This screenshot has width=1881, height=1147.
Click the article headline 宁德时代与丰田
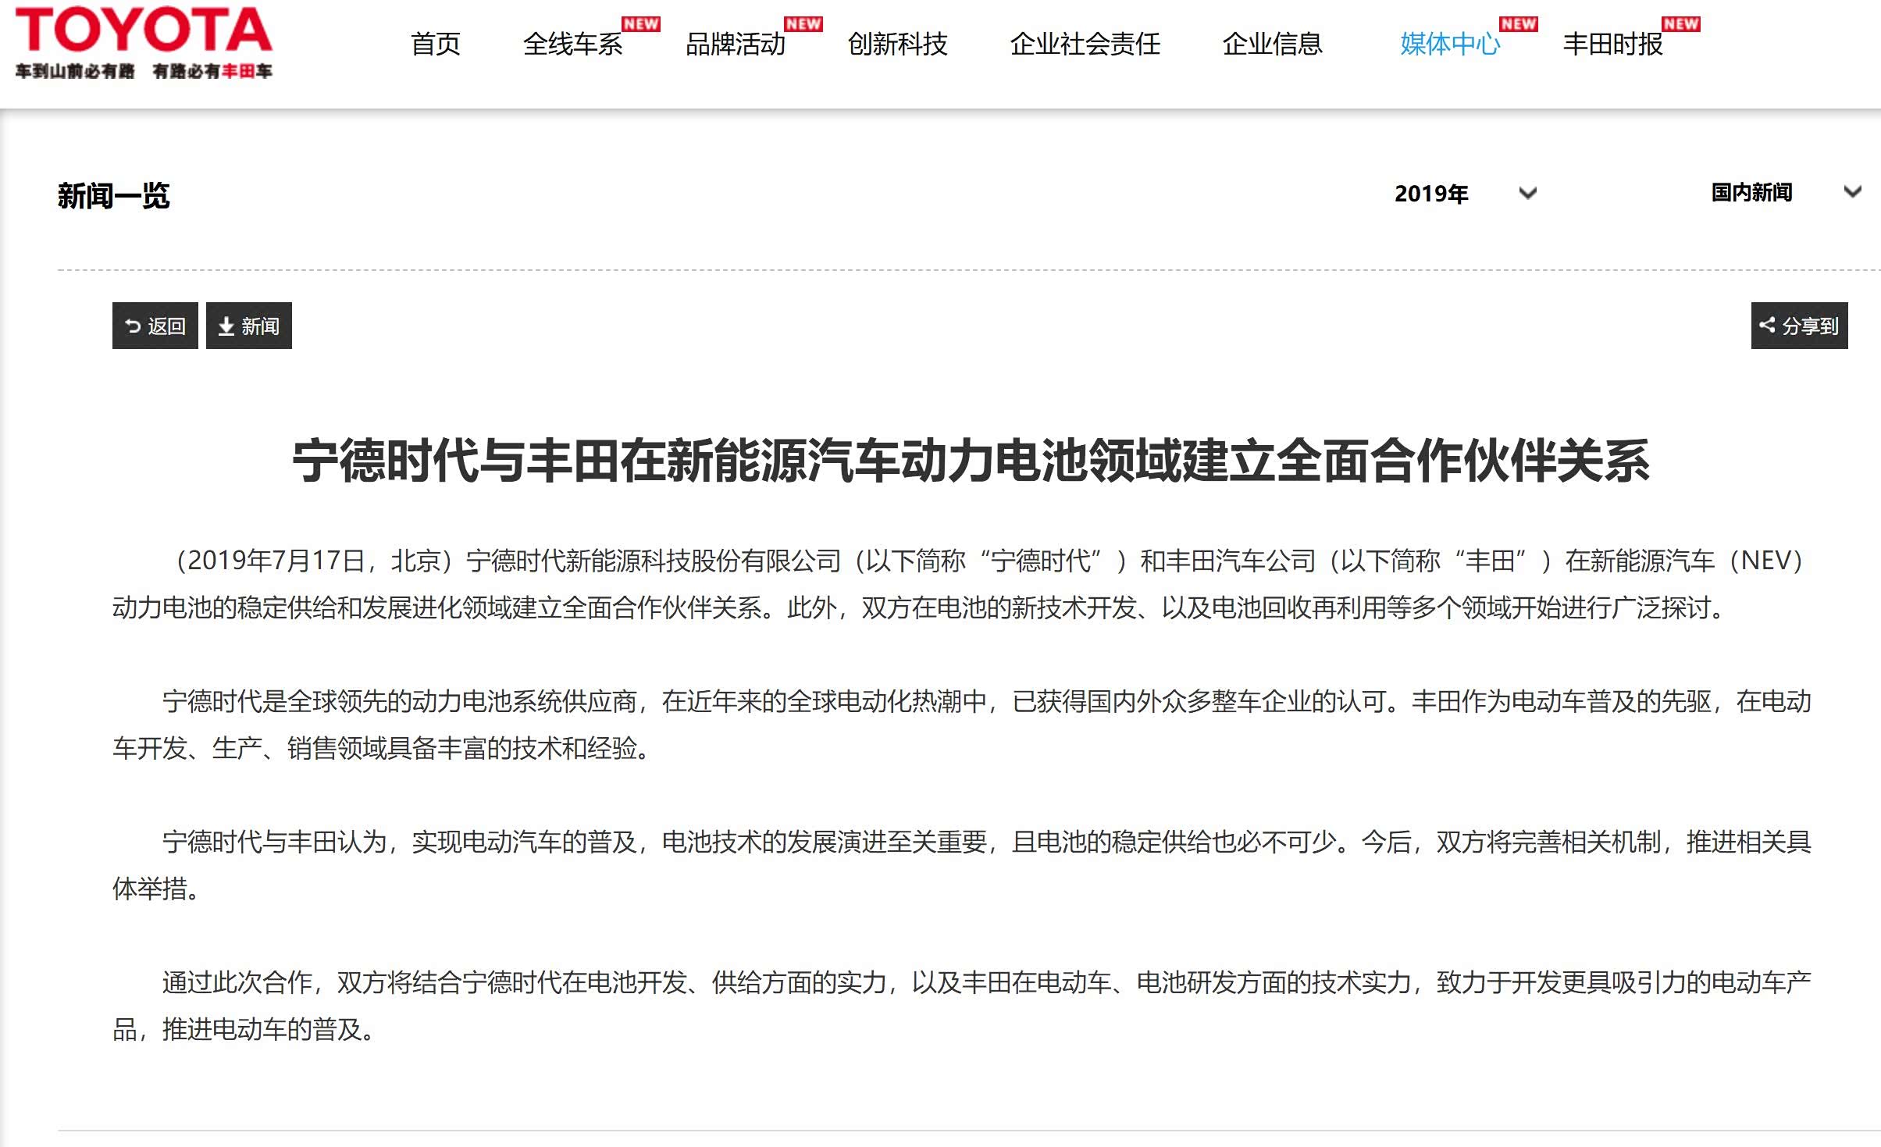[x=971, y=461]
